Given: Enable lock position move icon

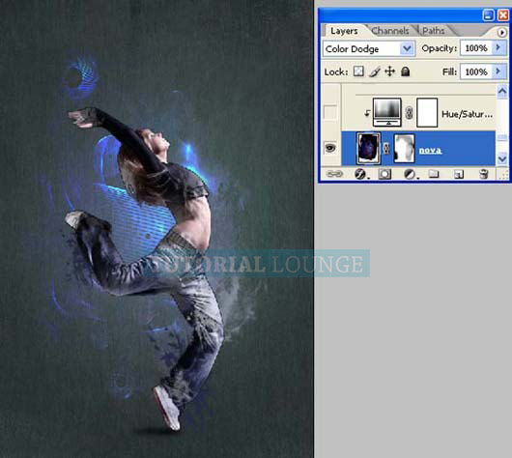Looking at the screenshot, I should click(390, 72).
